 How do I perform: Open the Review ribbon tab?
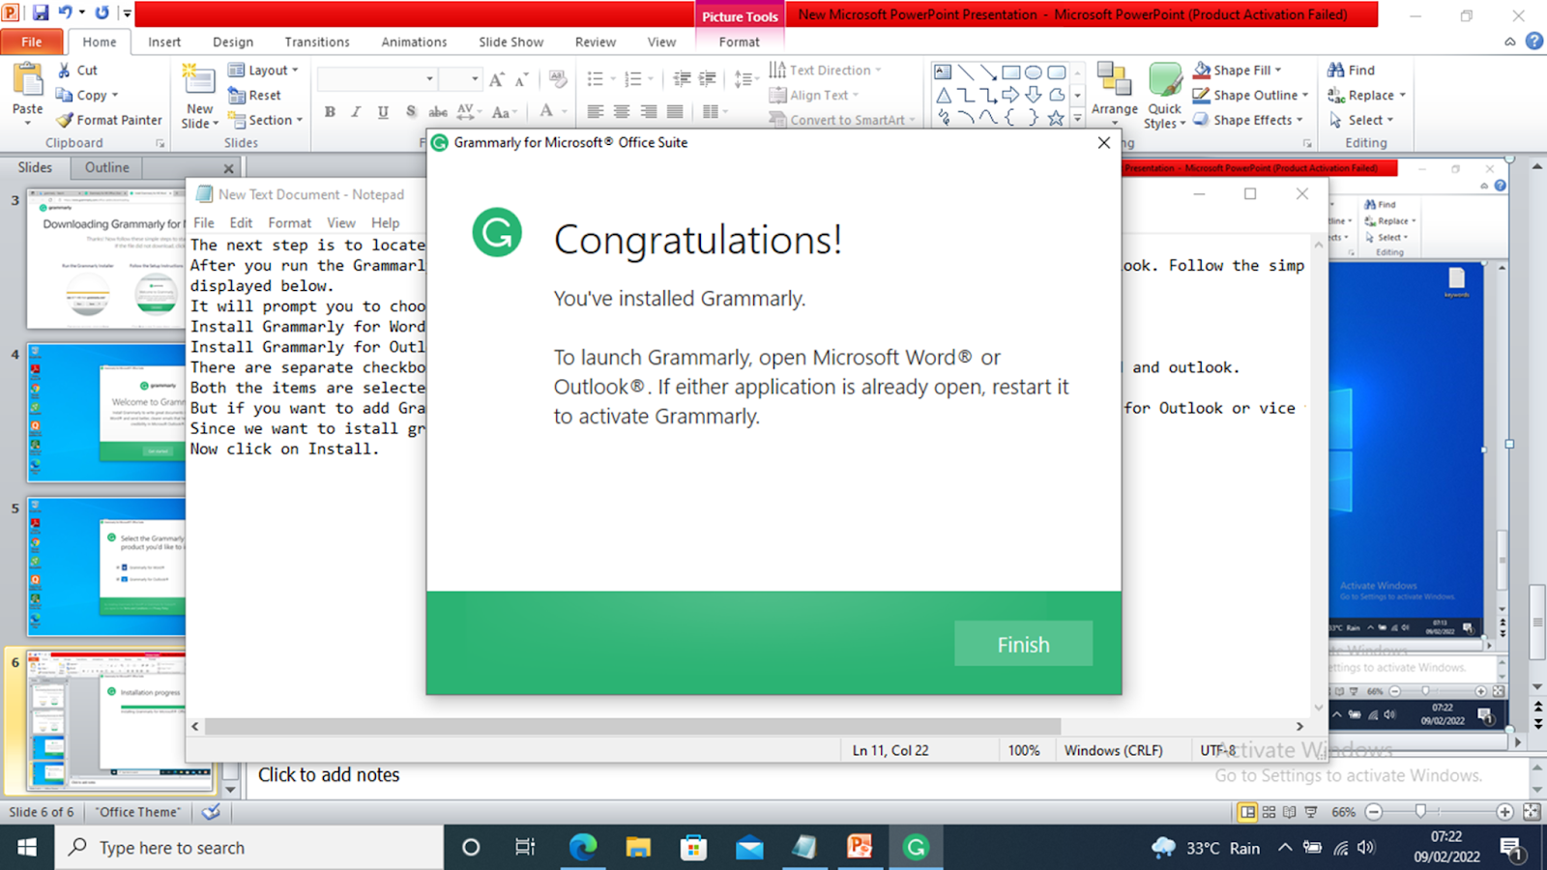click(595, 42)
